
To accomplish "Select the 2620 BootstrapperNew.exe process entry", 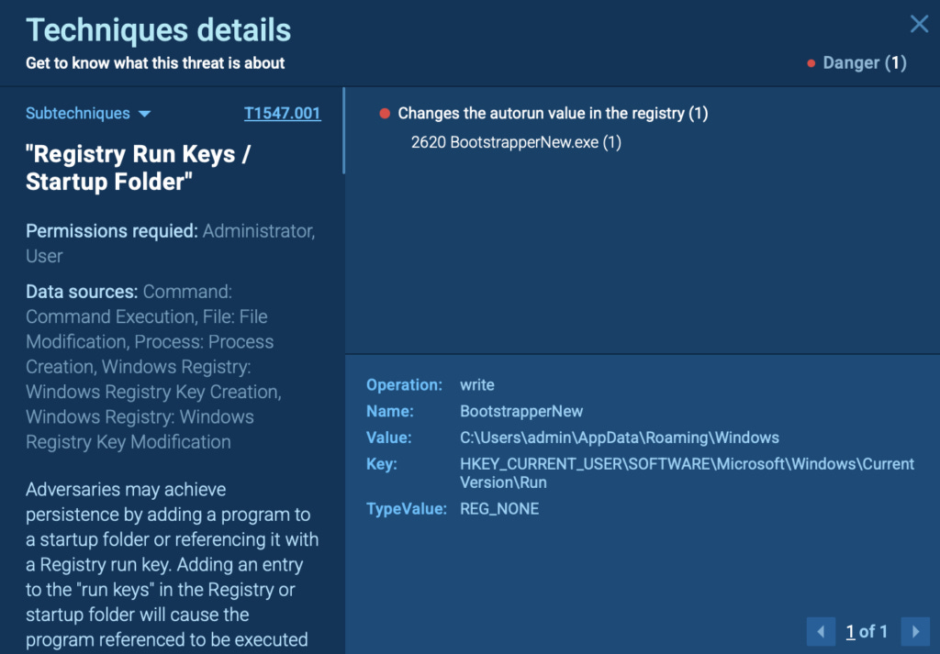I will pyautogui.click(x=517, y=142).
